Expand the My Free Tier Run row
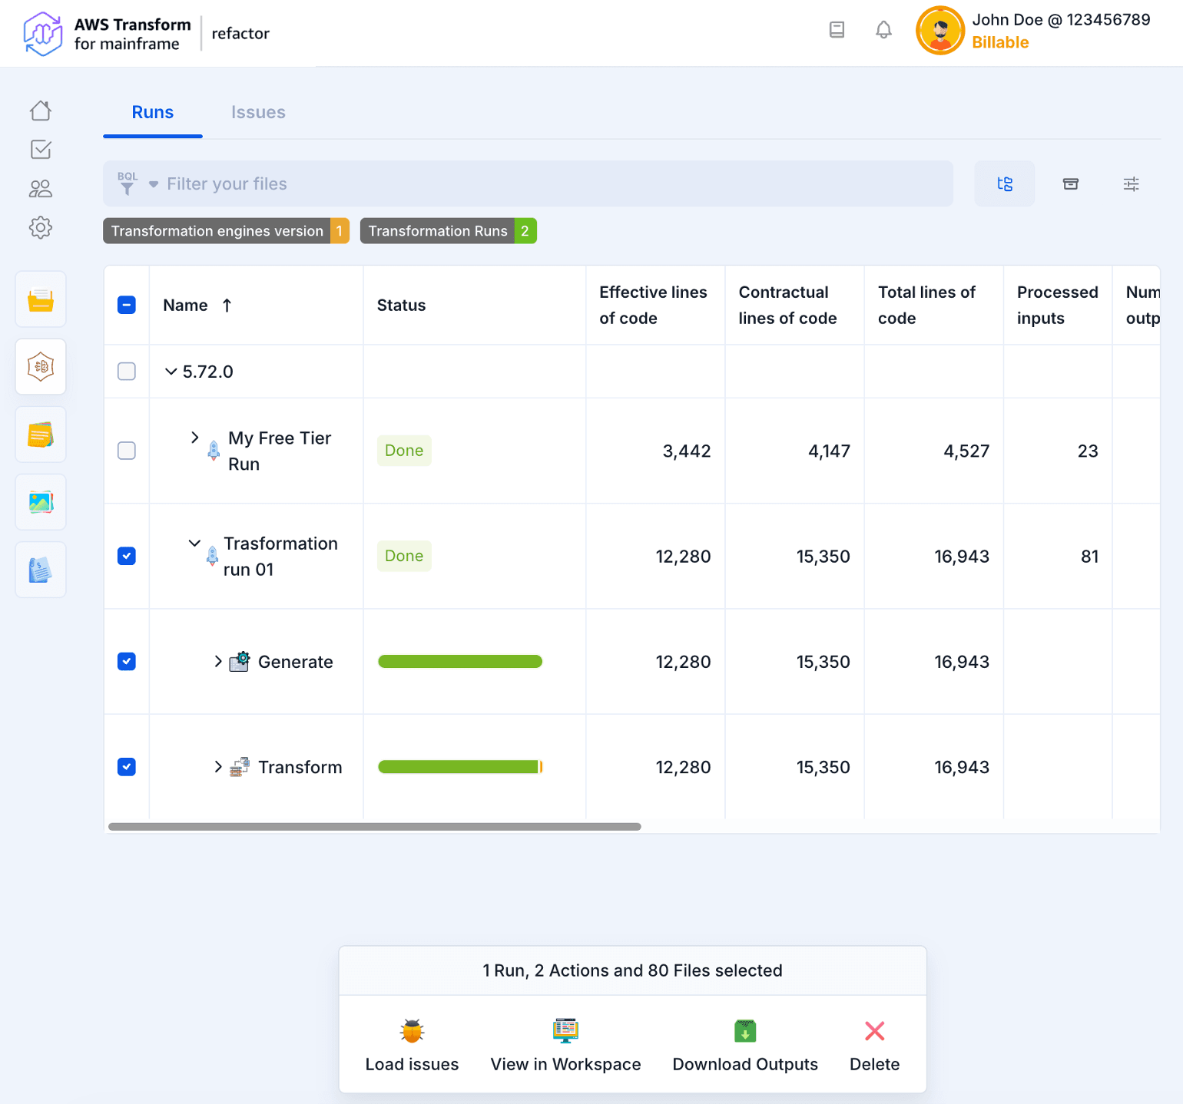Viewport: 1183px width, 1104px height. [x=195, y=438]
